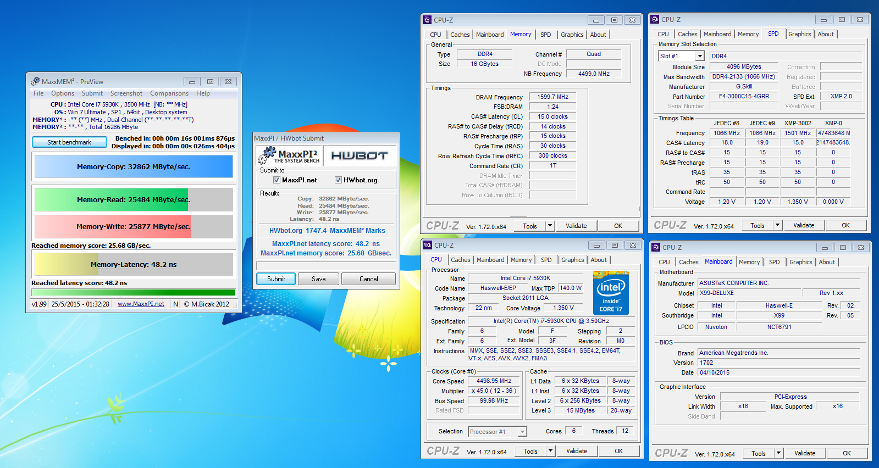Click the HWbot.org 1747.4 MaxxMEM² Marks text
Viewport: 879px width, 468px height.
[x=327, y=231]
